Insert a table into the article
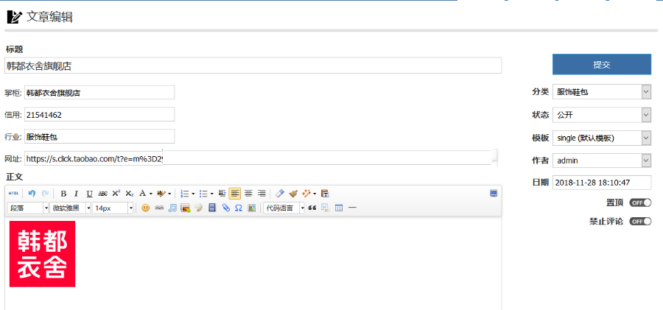 (x=339, y=208)
